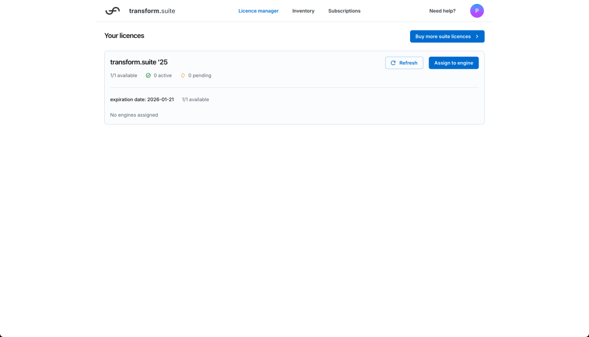Open the Licence manager tab
The width and height of the screenshot is (589, 337).
pyautogui.click(x=258, y=11)
